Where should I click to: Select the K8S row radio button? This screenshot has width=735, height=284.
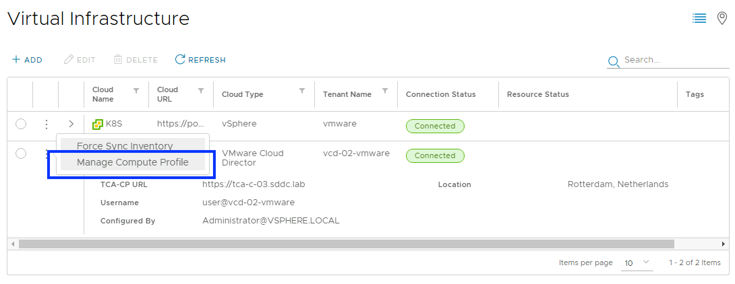21,124
